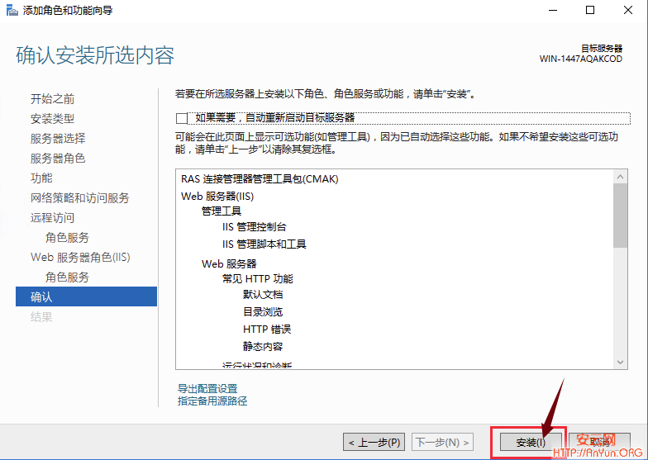The image size is (648, 460).
Task: Select the highlighted 确认 step
Action: 86,296
